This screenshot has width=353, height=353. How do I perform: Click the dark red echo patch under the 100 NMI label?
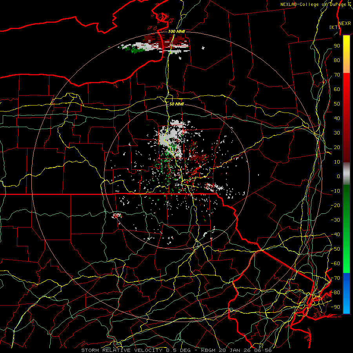[166, 40]
